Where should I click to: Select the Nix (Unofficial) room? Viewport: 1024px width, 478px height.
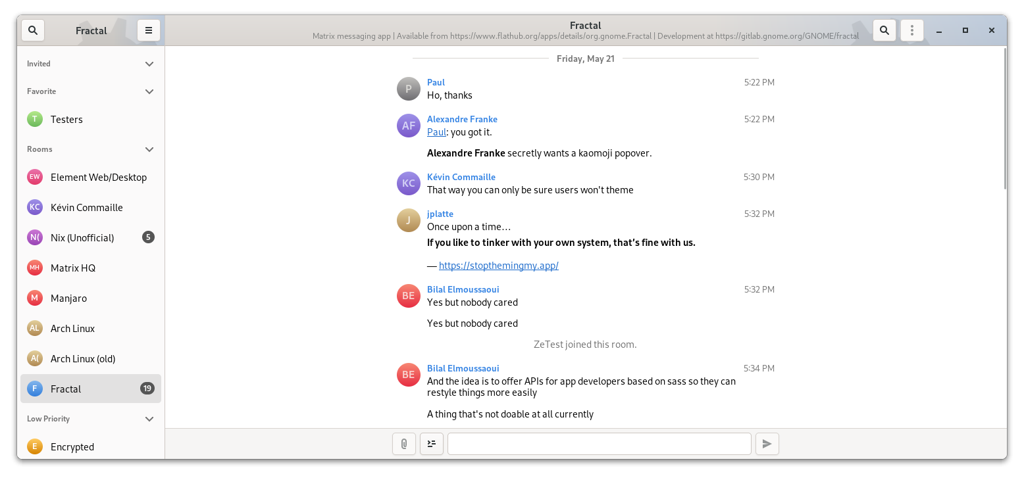[82, 237]
